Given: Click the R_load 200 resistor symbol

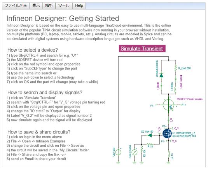Looking at the screenshot, I should pos(176,68).
